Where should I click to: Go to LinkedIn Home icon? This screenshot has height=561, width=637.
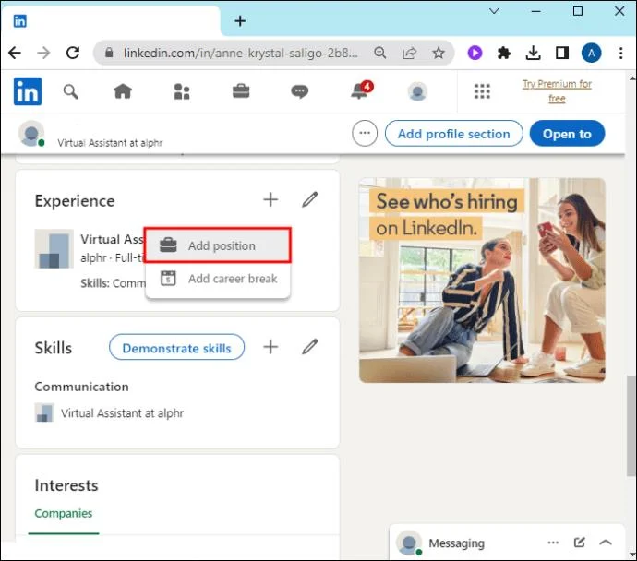pos(123,91)
